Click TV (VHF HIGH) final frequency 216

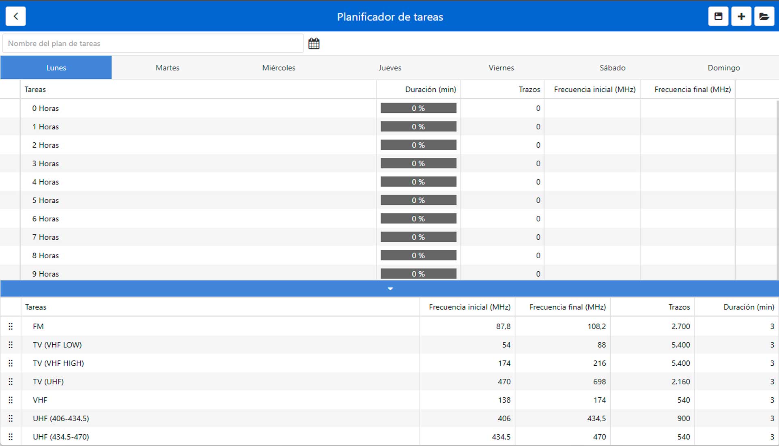(599, 363)
